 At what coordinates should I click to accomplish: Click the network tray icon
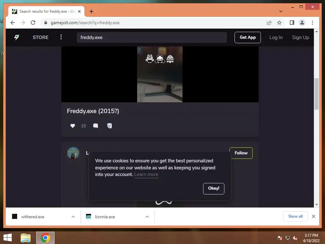click(x=288, y=238)
